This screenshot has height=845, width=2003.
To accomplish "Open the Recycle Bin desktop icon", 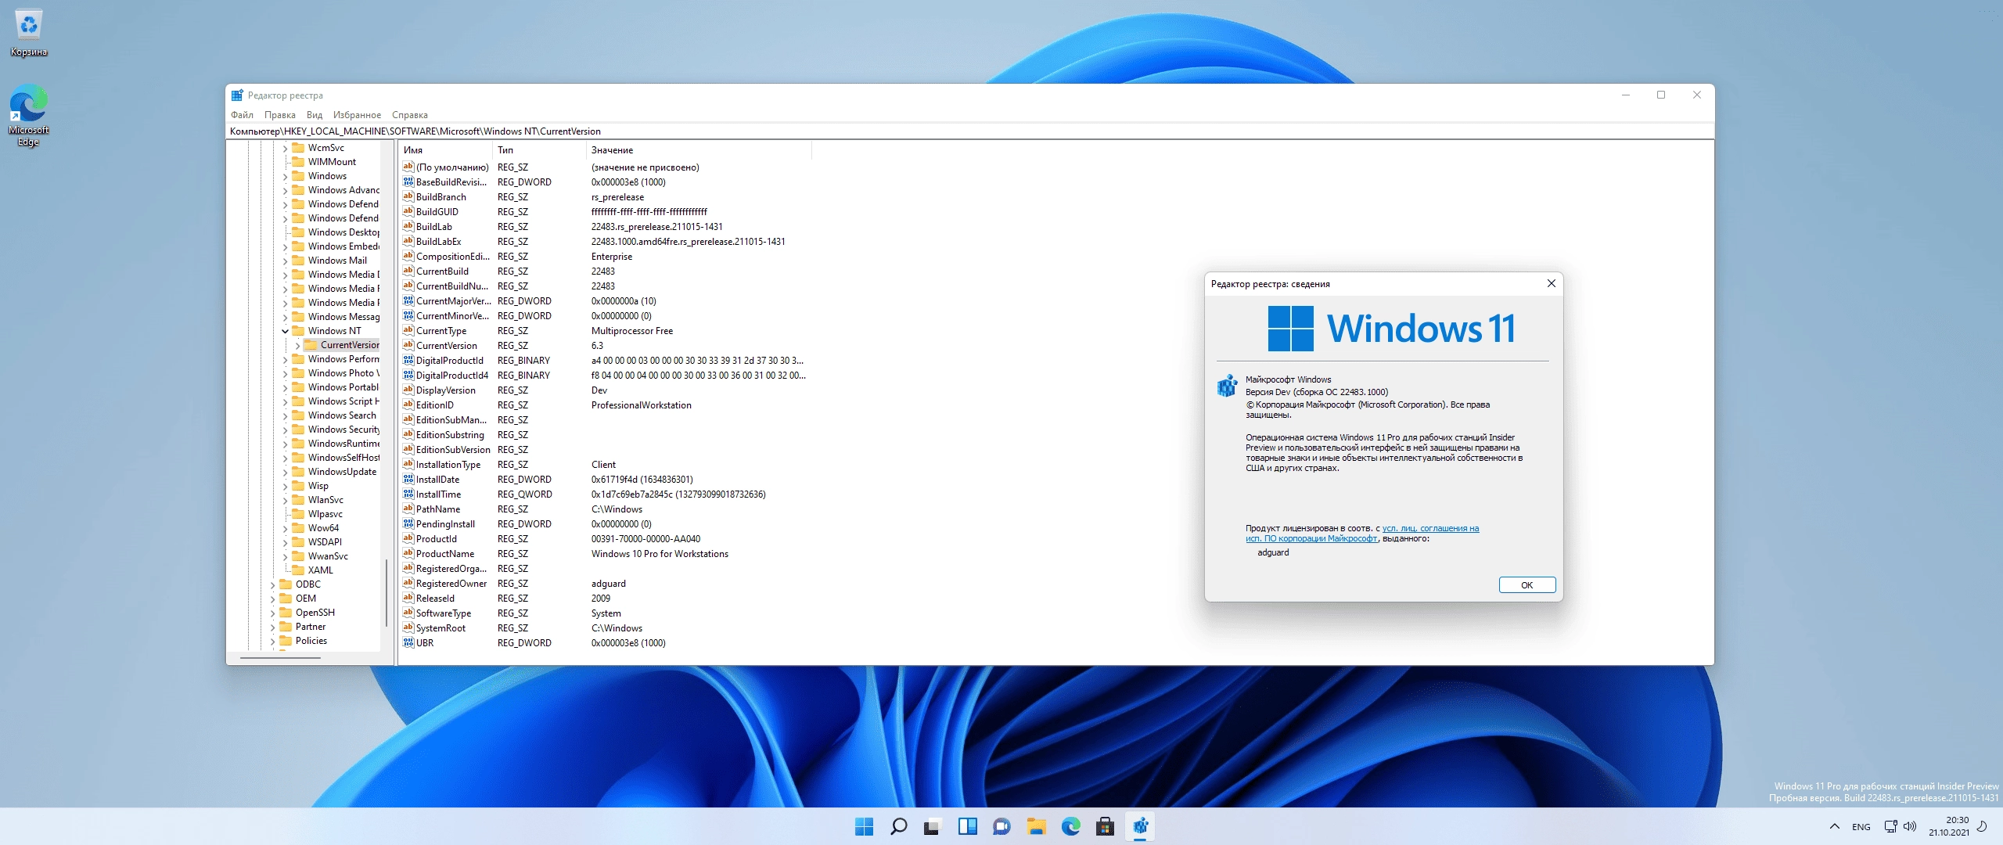I will pyautogui.click(x=29, y=33).
